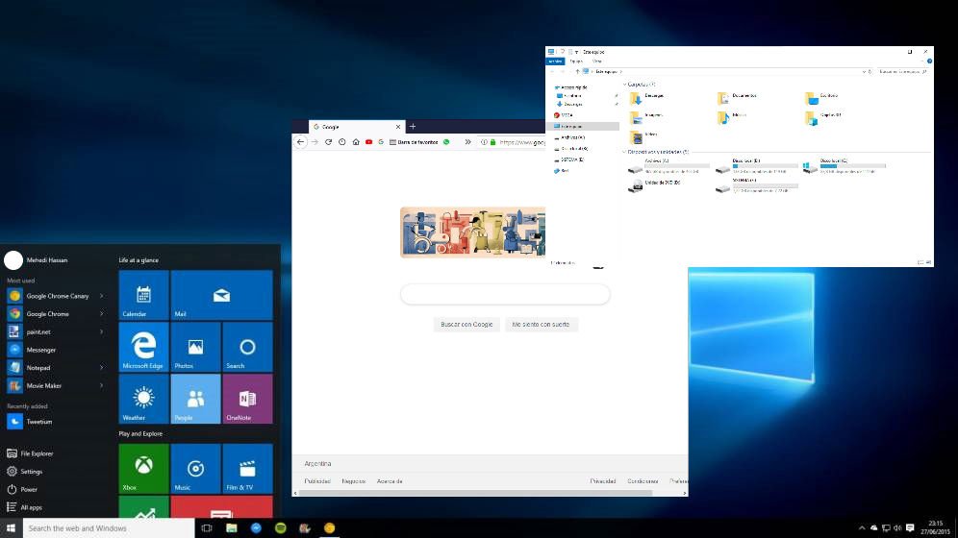
Task: Click the YouTube bookmark icon
Action: (x=369, y=142)
